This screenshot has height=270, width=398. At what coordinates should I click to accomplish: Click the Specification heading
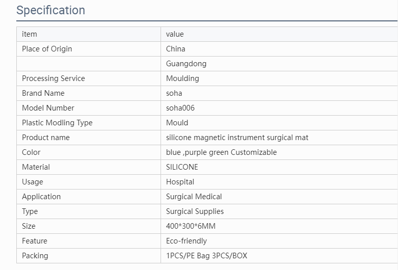(x=51, y=10)
